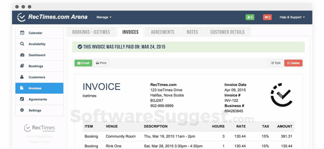The image size is (324, 149).
Task: Click the HOURS column header
Action: [x=218, y=127]
